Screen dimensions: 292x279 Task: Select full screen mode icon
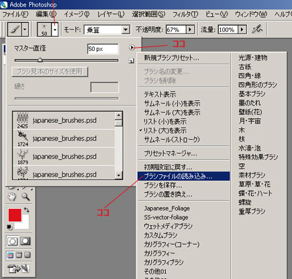28,255
